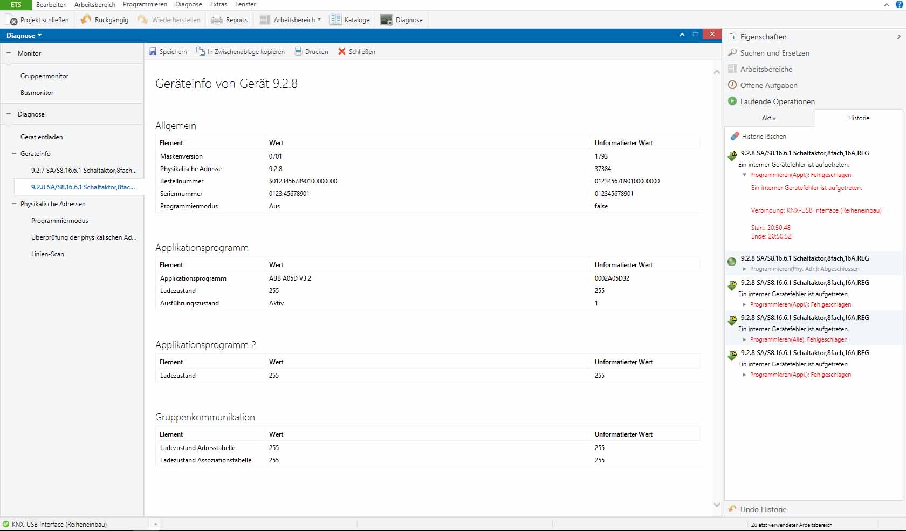Screen dimensions: 906x531
Task: Click the Speichern disk icon
Action: coord(153,52)
